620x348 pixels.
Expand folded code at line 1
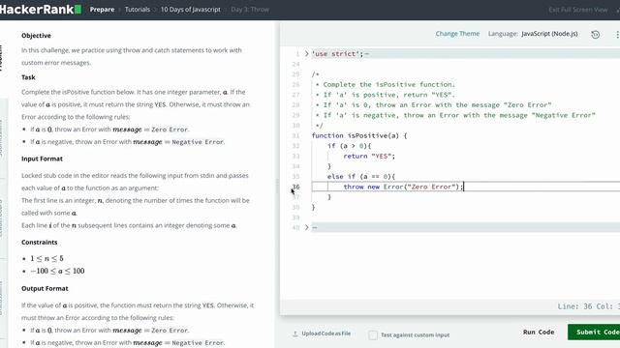click(306, 54)
